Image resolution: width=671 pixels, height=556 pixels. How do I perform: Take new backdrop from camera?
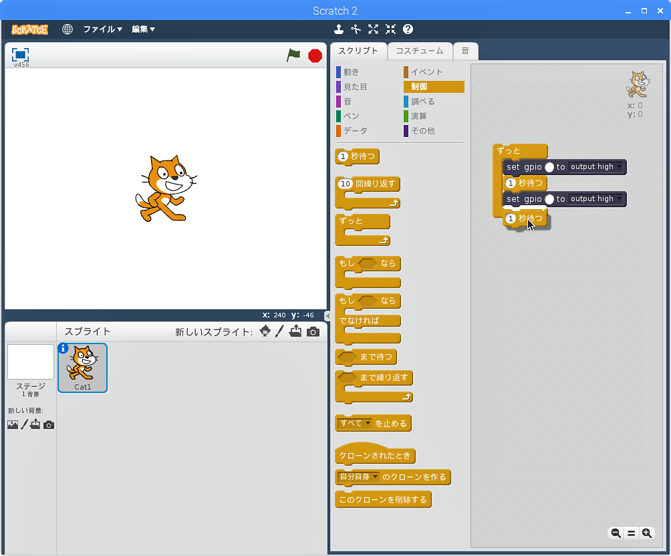(x=49, y=425)
